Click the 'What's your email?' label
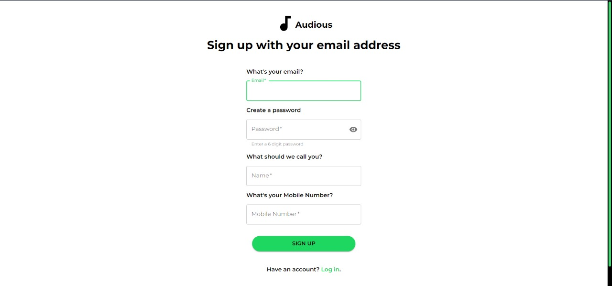 coord(274,71)
